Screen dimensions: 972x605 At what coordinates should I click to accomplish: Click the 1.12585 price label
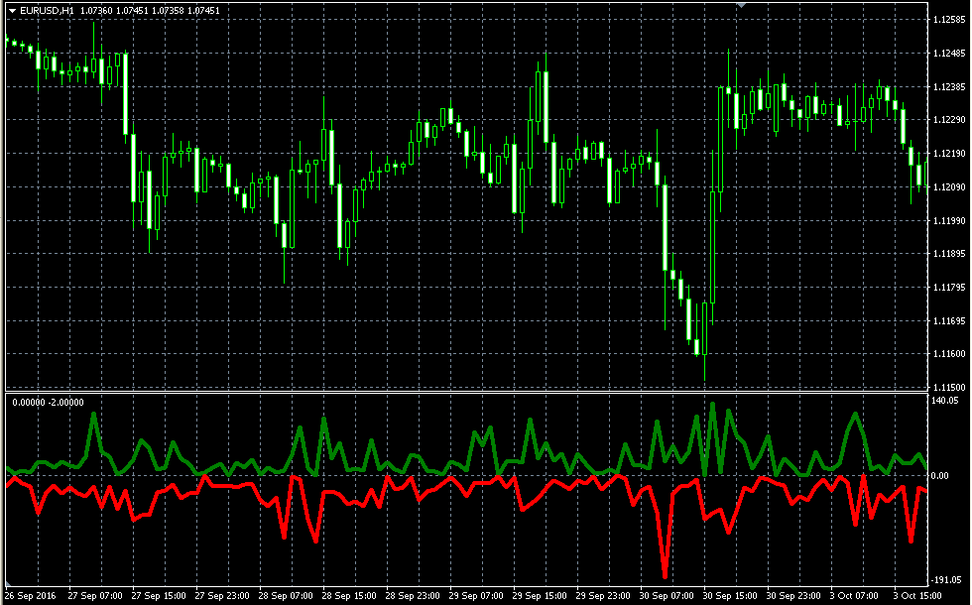[949, 20]
